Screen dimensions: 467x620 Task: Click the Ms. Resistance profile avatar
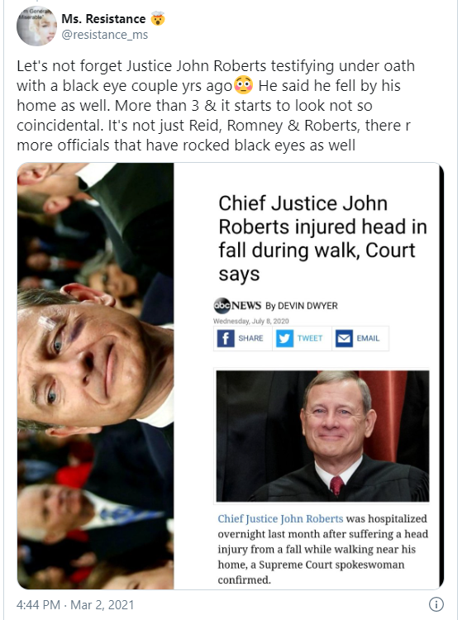coord(36,26)
